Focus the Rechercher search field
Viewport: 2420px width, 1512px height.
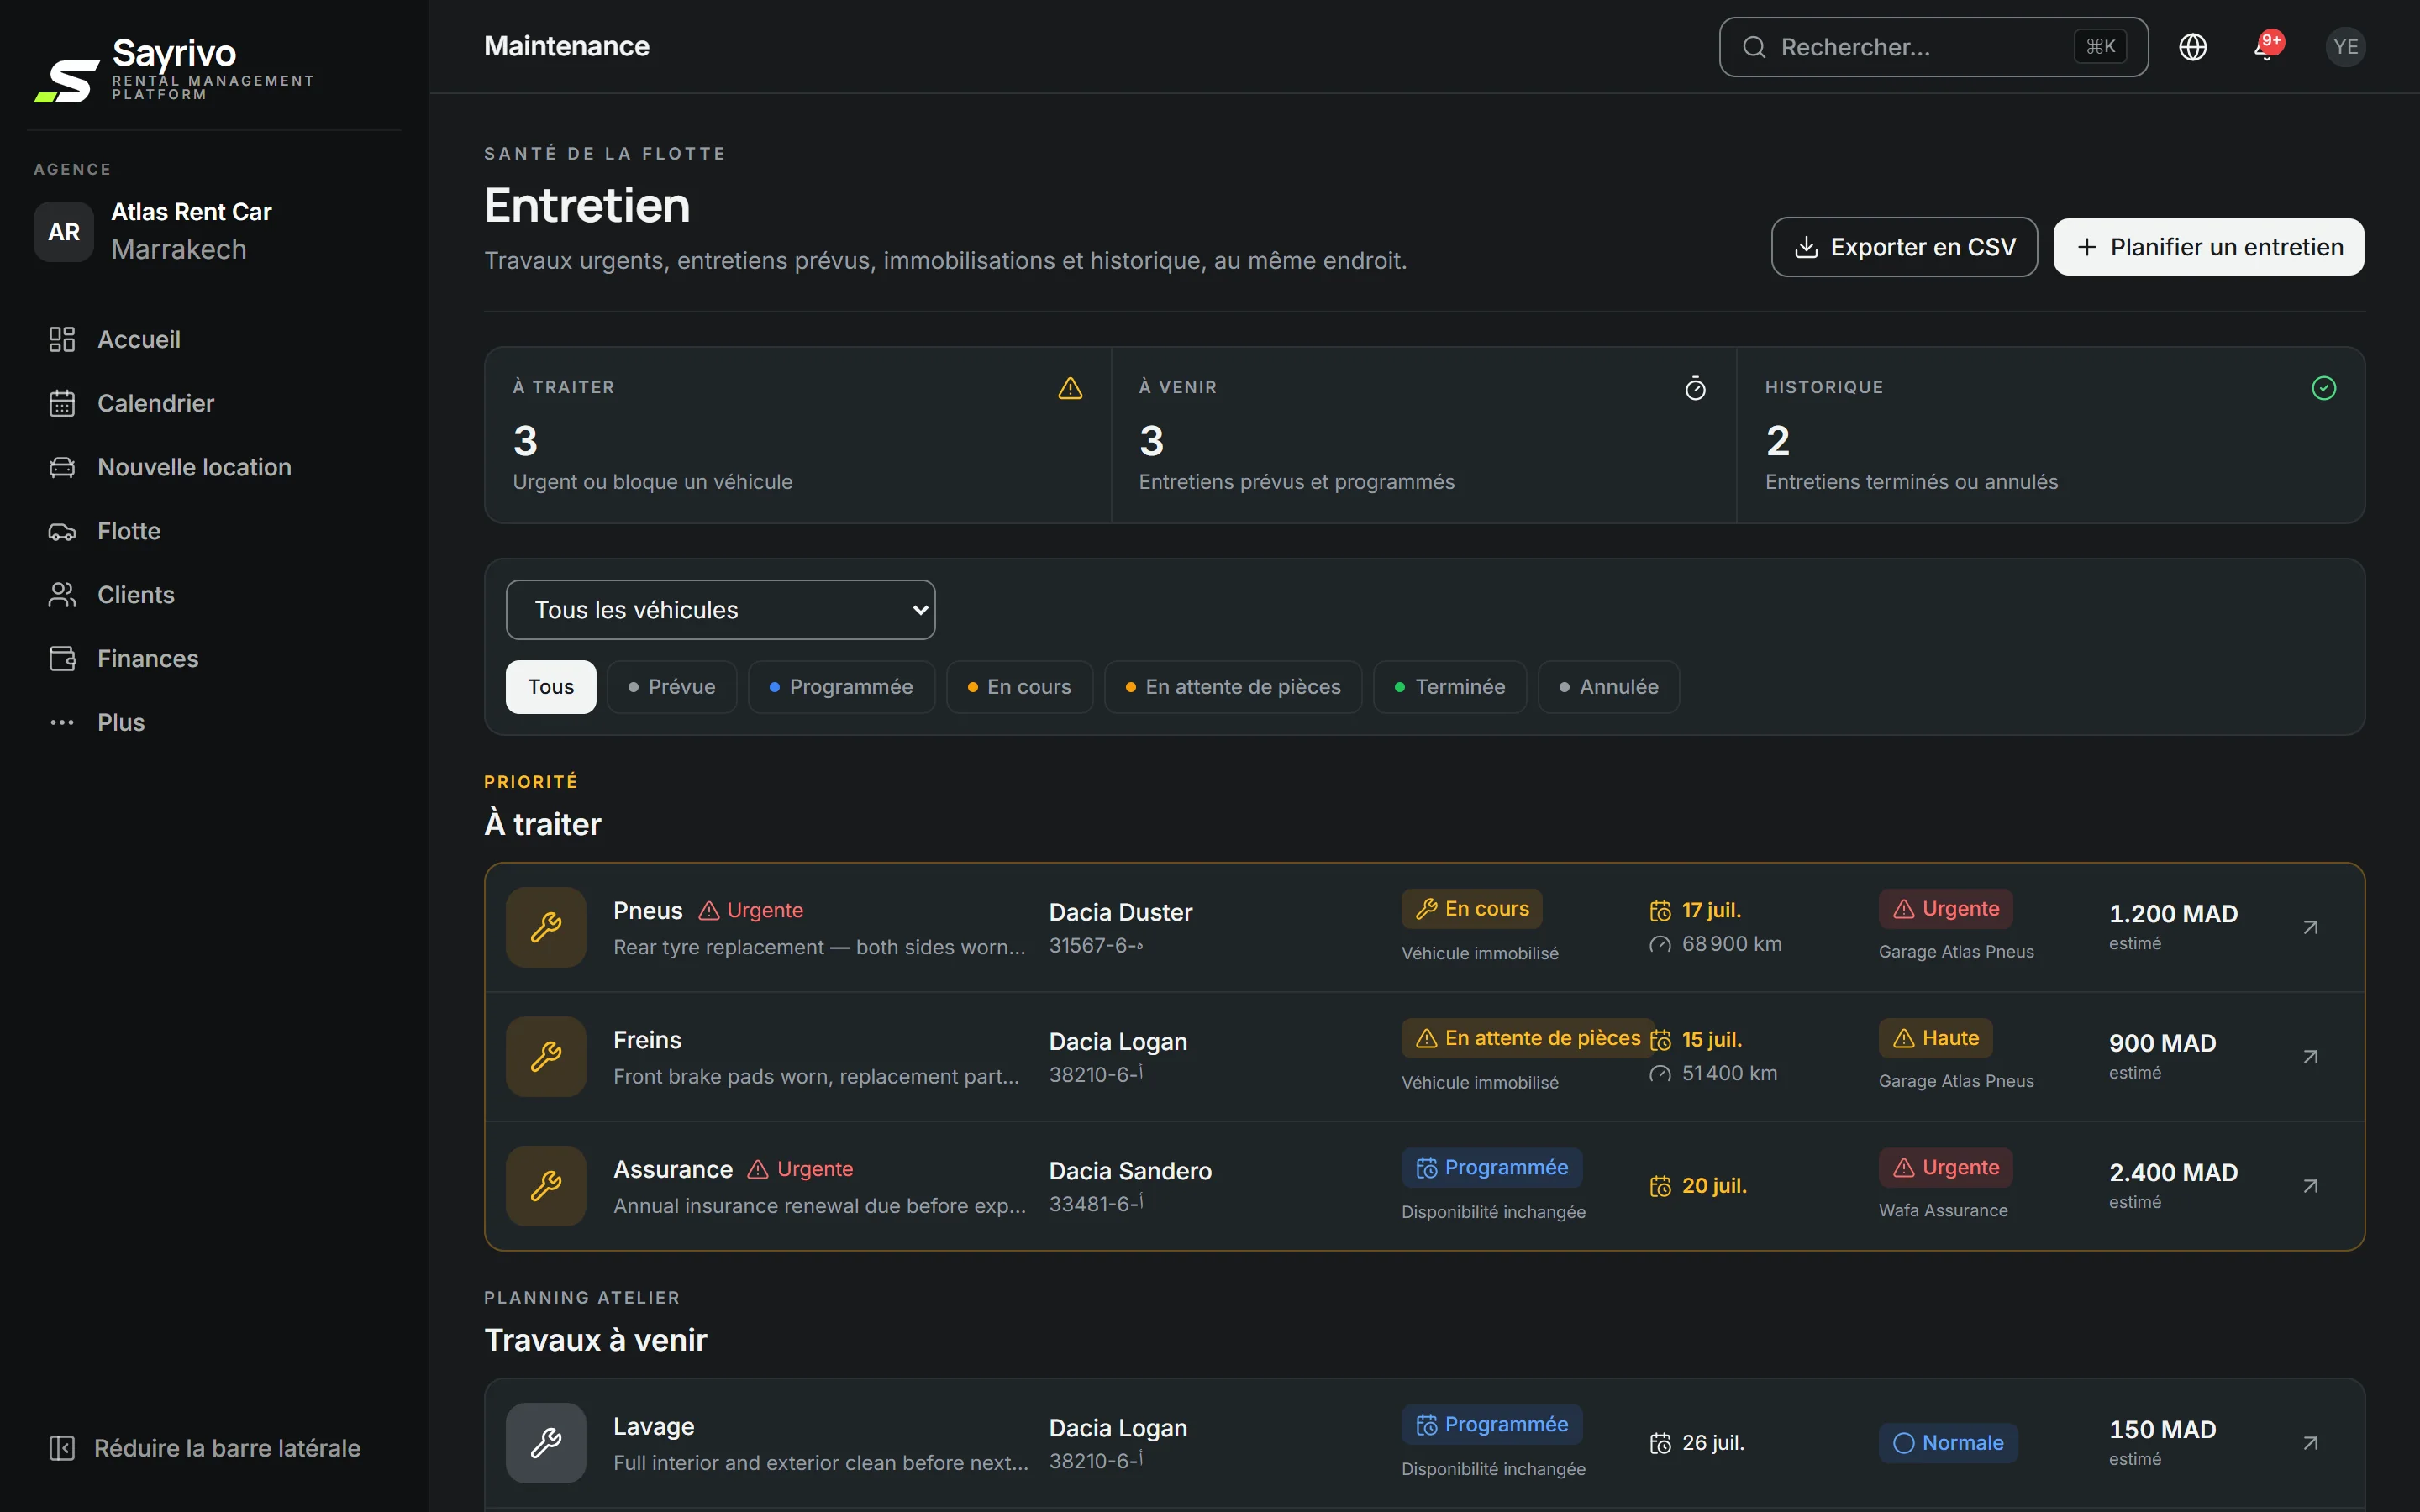tap(1933, 47)
